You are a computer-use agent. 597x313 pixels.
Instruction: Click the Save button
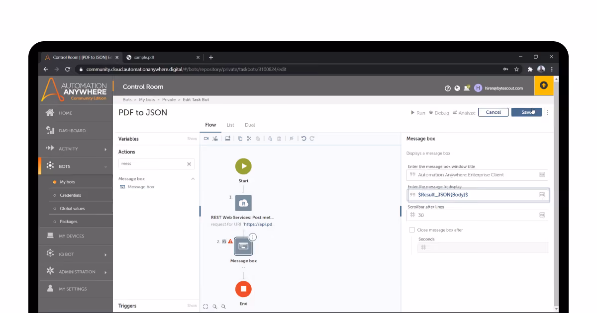526,112
